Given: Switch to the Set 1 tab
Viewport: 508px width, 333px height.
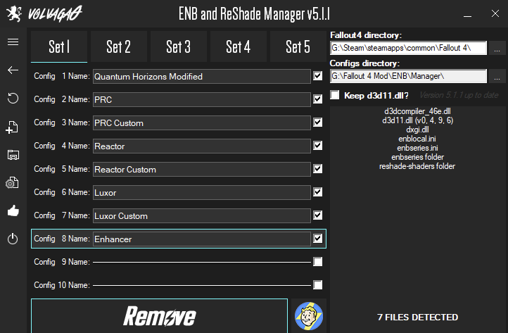Looking at the screenshot, I should tap(59, 46).
